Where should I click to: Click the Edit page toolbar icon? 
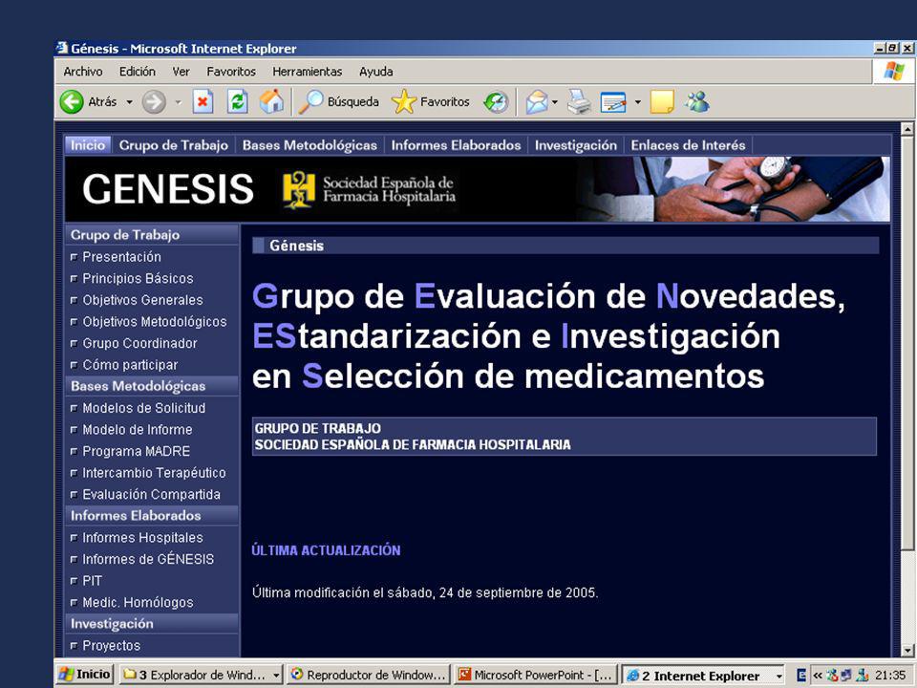[x=613, y=102]
